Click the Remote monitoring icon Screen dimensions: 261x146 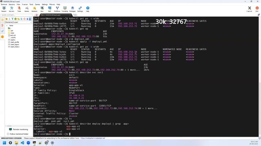[x=10, y=129]
